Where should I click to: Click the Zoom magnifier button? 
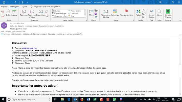point(160,13)
